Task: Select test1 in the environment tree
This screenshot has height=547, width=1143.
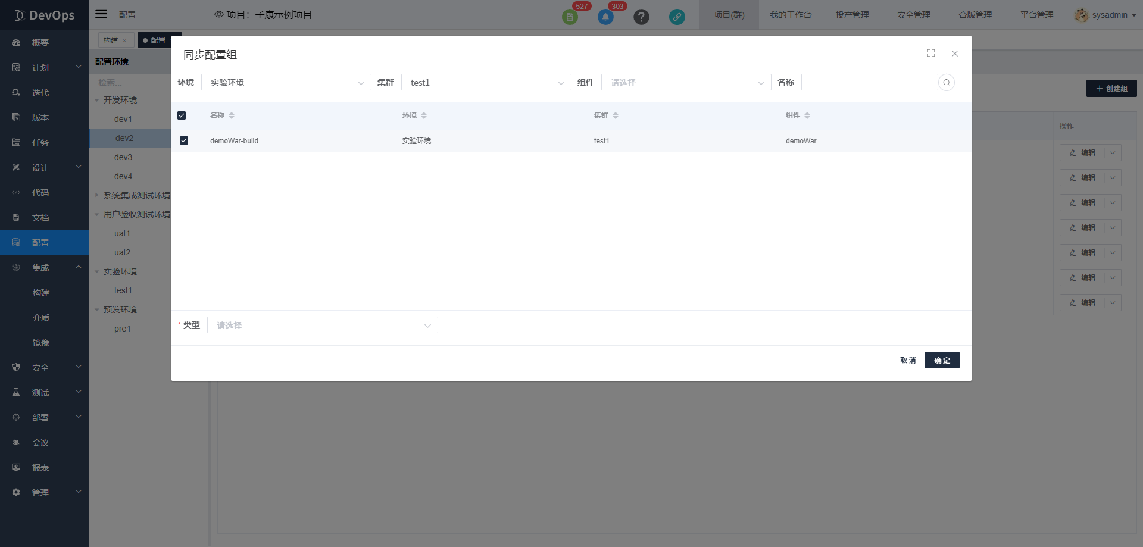Action: 123,290
